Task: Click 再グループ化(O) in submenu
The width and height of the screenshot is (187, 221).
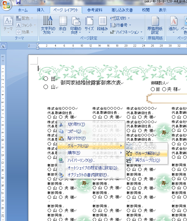Action: click(x=146, y=160)
